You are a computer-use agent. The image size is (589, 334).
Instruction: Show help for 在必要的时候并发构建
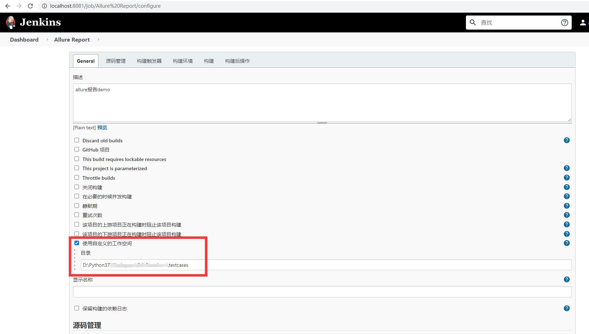tap(567, 196)
